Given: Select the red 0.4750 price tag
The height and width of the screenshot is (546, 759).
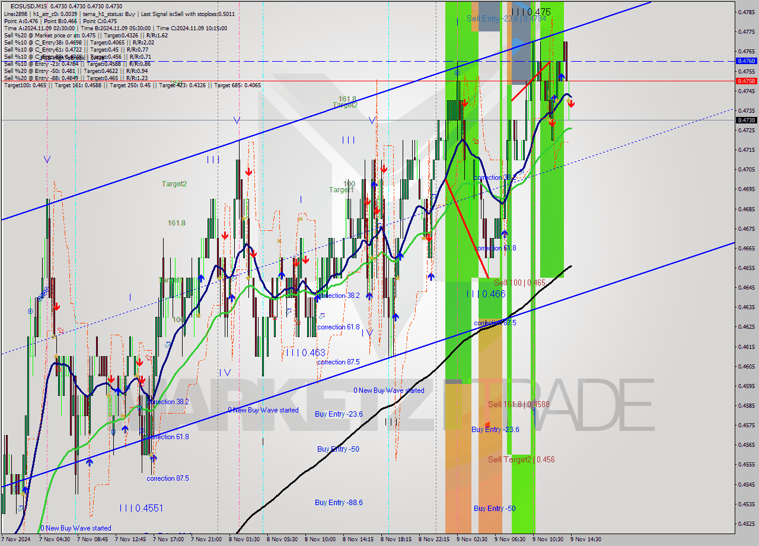Looking at the screenshot, I should 746,81.
